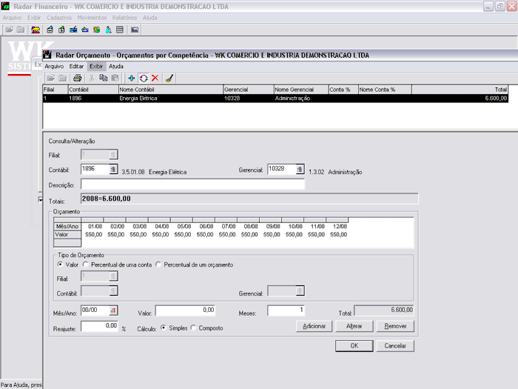Screen dimensions: 518x389
Task: Click the red X delete icon
Action: [x=155, y=78]
